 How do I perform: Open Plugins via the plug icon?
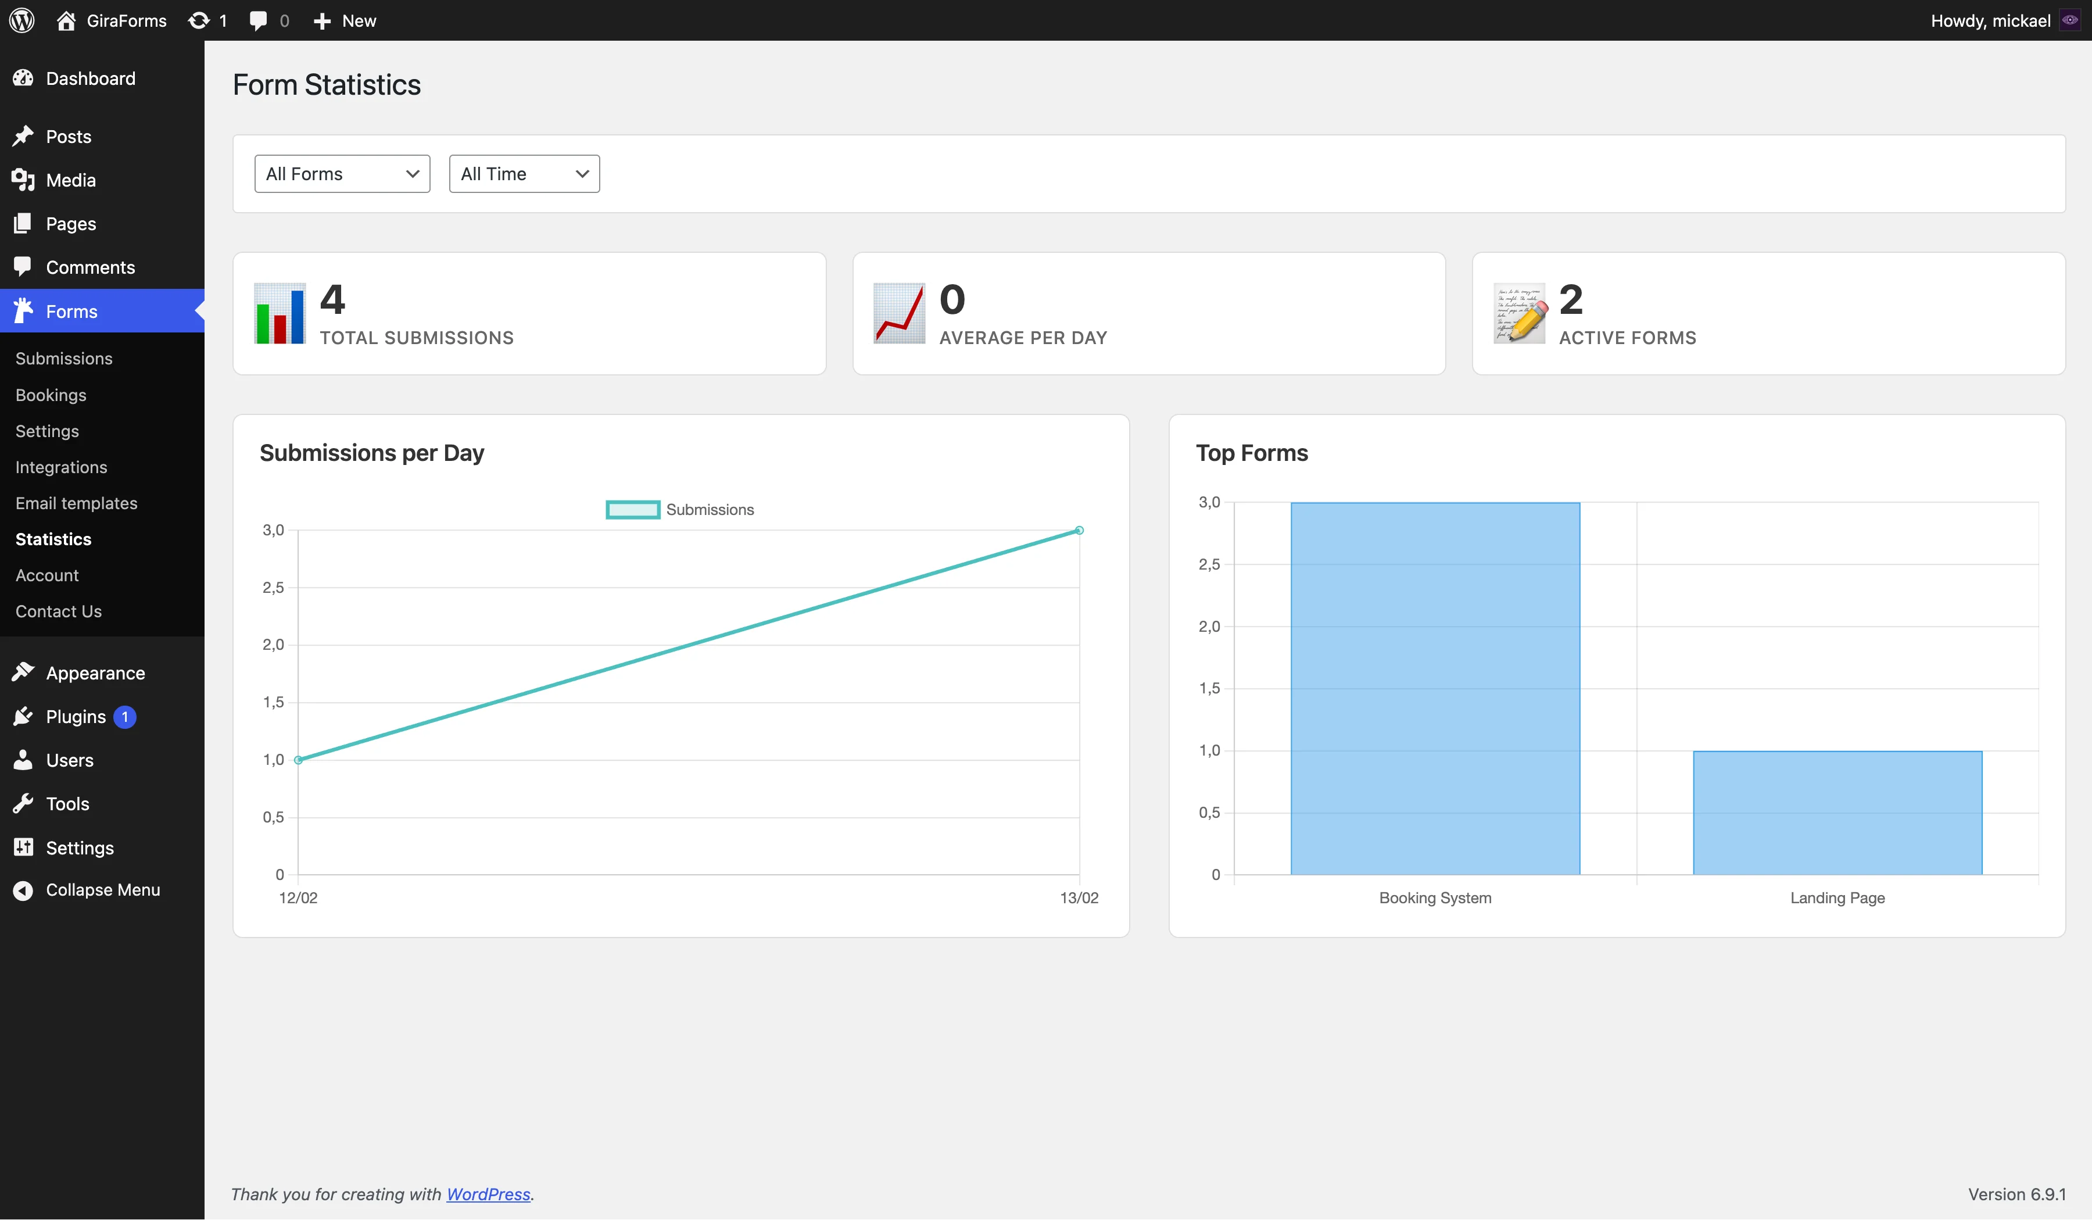coord(23,716)
